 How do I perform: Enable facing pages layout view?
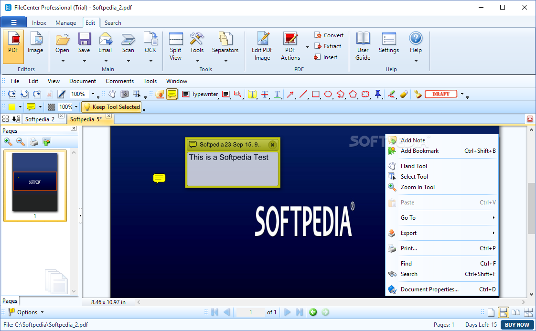(516, 312)
